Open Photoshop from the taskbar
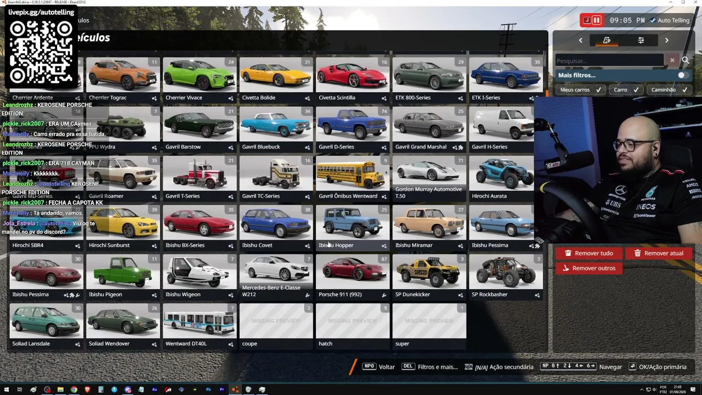Image resolution: width=702 pixels, height=395 pixels. click(208, 390)
